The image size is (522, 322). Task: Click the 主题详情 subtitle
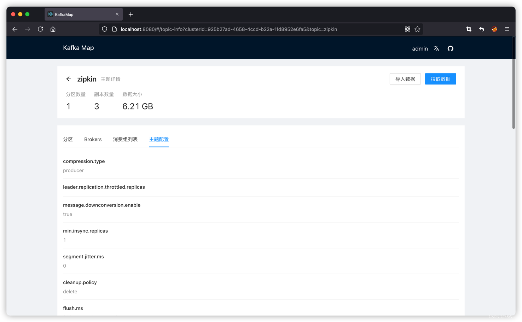(111, 79)
